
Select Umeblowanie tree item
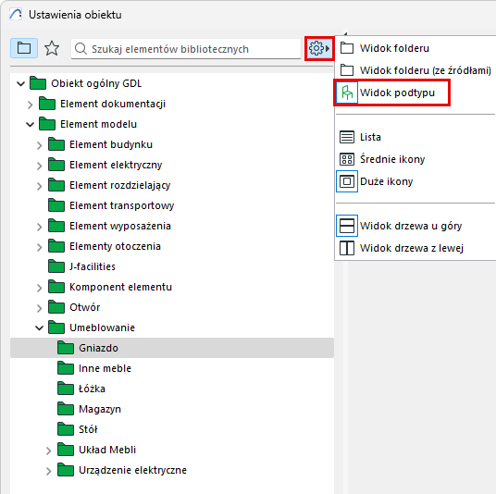tap(102, 327)
